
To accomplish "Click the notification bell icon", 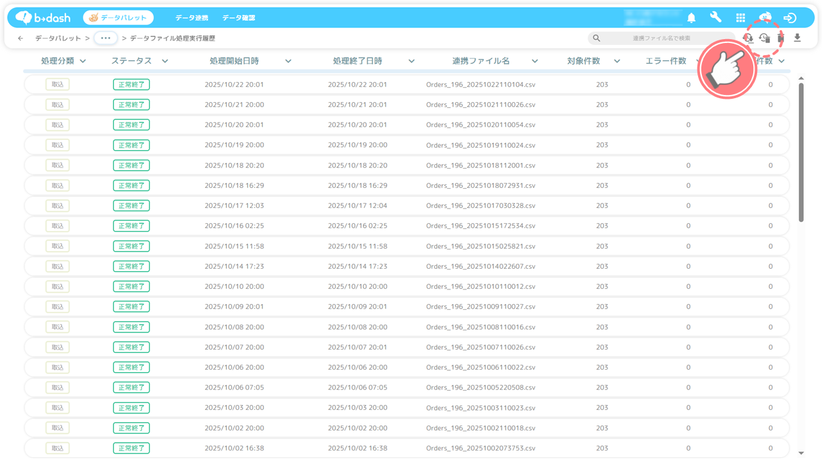I will [x=691, y=18].
